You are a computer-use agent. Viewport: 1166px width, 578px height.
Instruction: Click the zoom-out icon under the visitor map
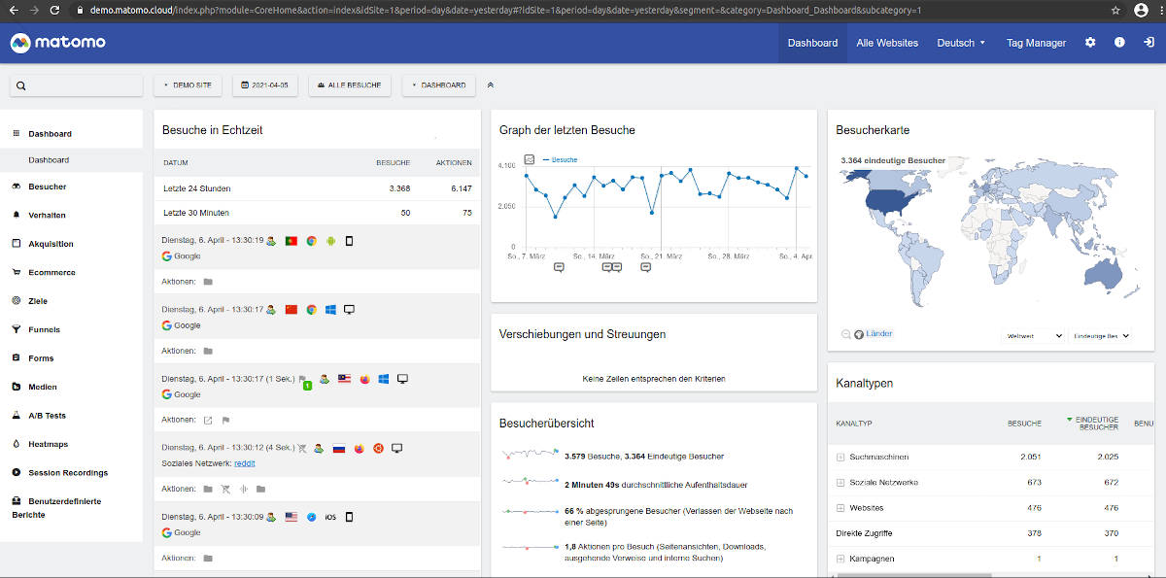(x=846, y=334)
